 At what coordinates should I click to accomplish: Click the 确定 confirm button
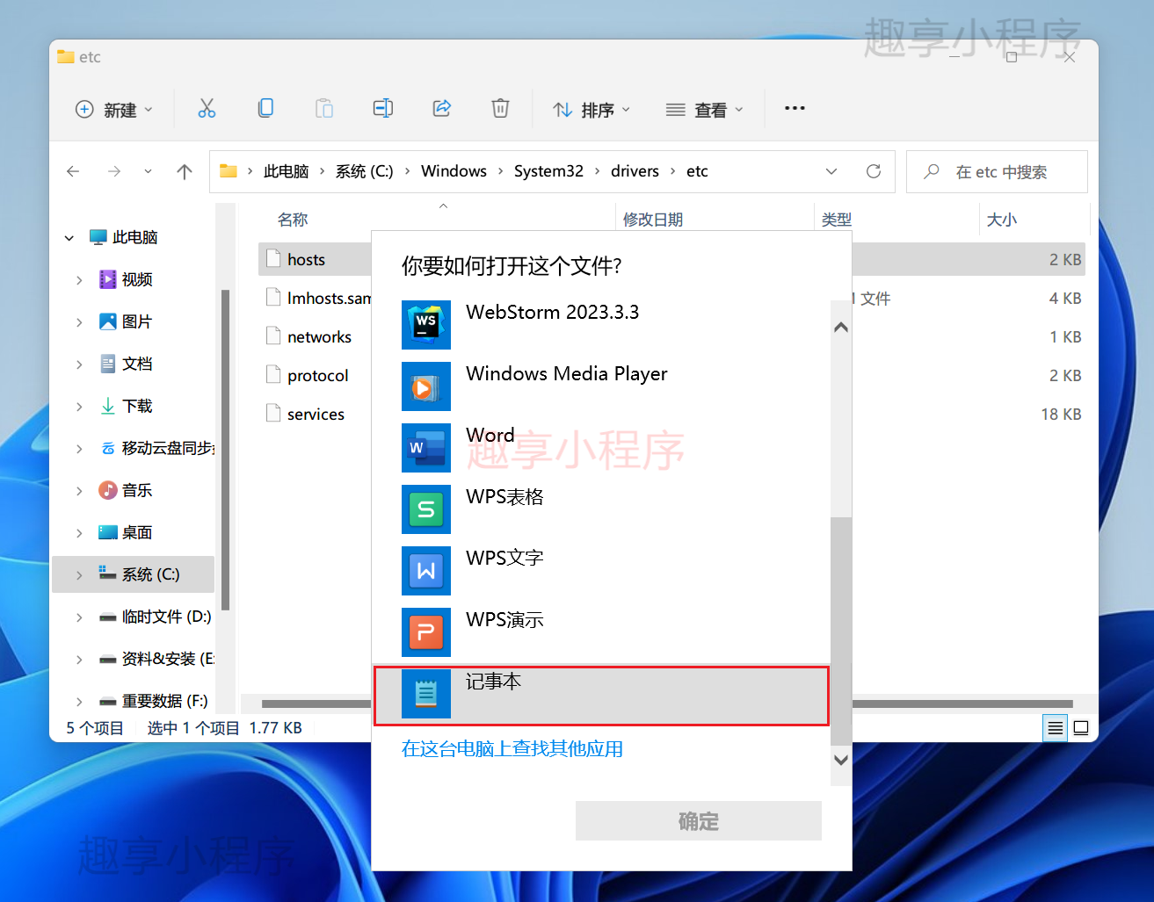699,821
